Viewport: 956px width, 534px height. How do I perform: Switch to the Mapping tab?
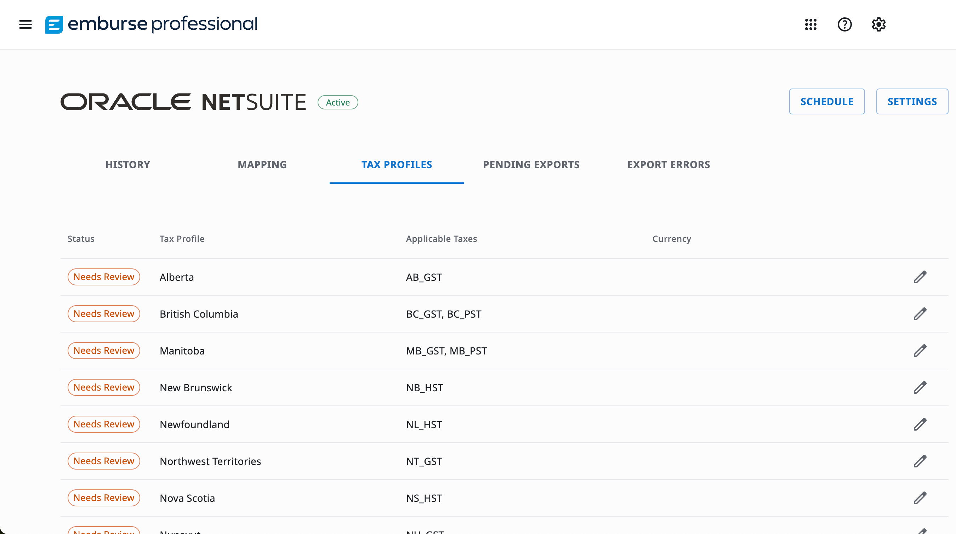262,165
